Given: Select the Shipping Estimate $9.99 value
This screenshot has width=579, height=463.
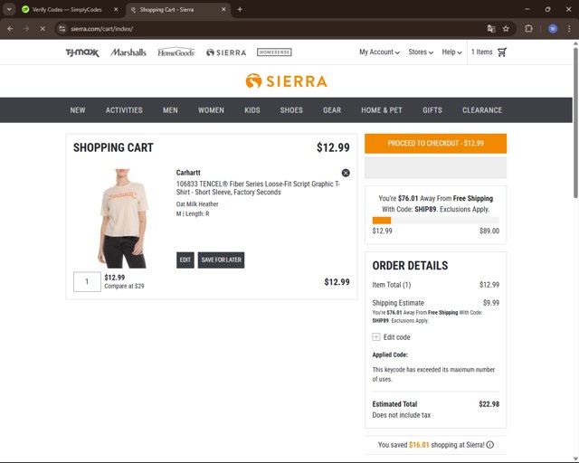Looking at the screenshot, I should tap(490, 303).
